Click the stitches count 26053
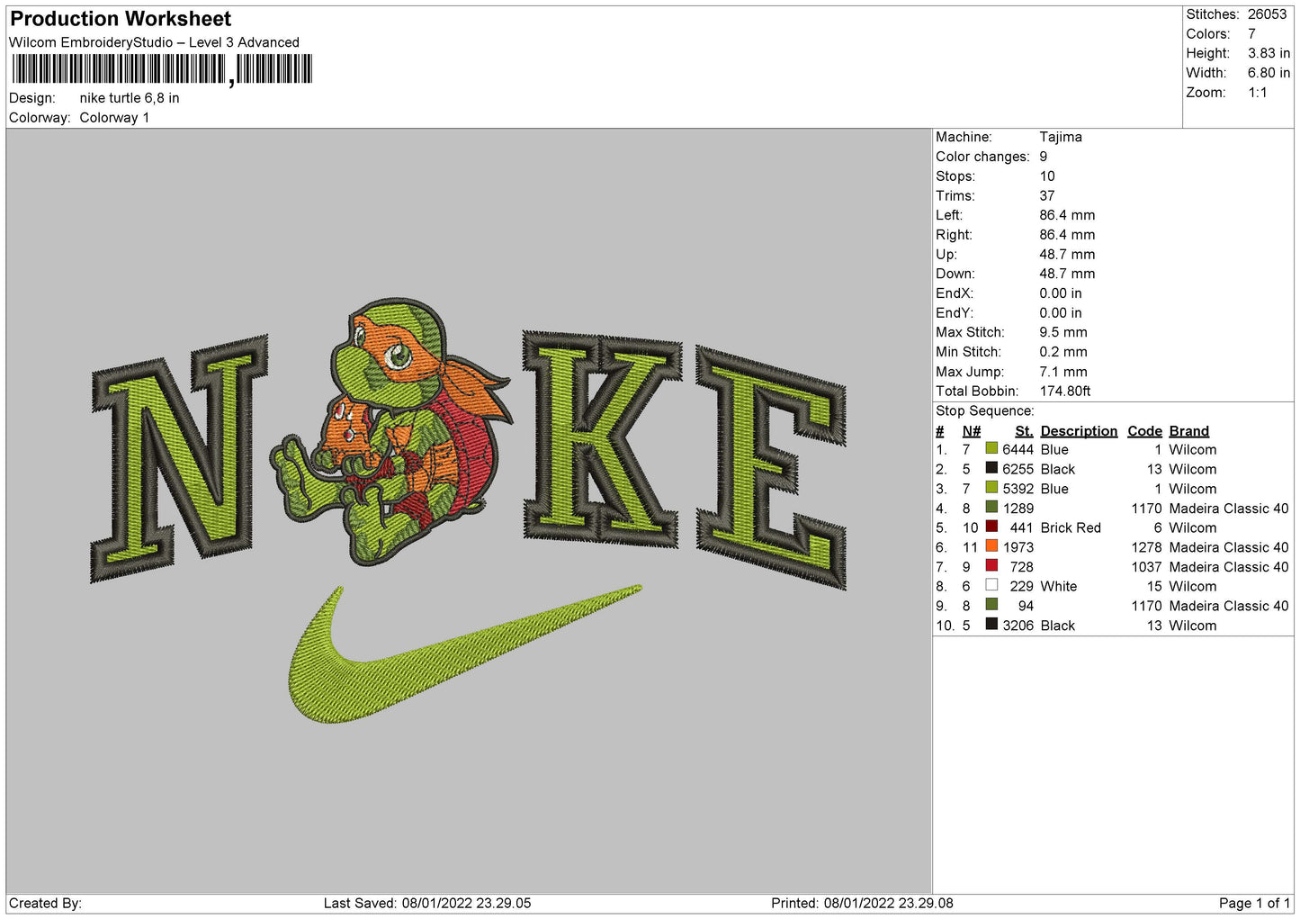This screenshot has width=1300, height=919. click(x=1267, y=14)
